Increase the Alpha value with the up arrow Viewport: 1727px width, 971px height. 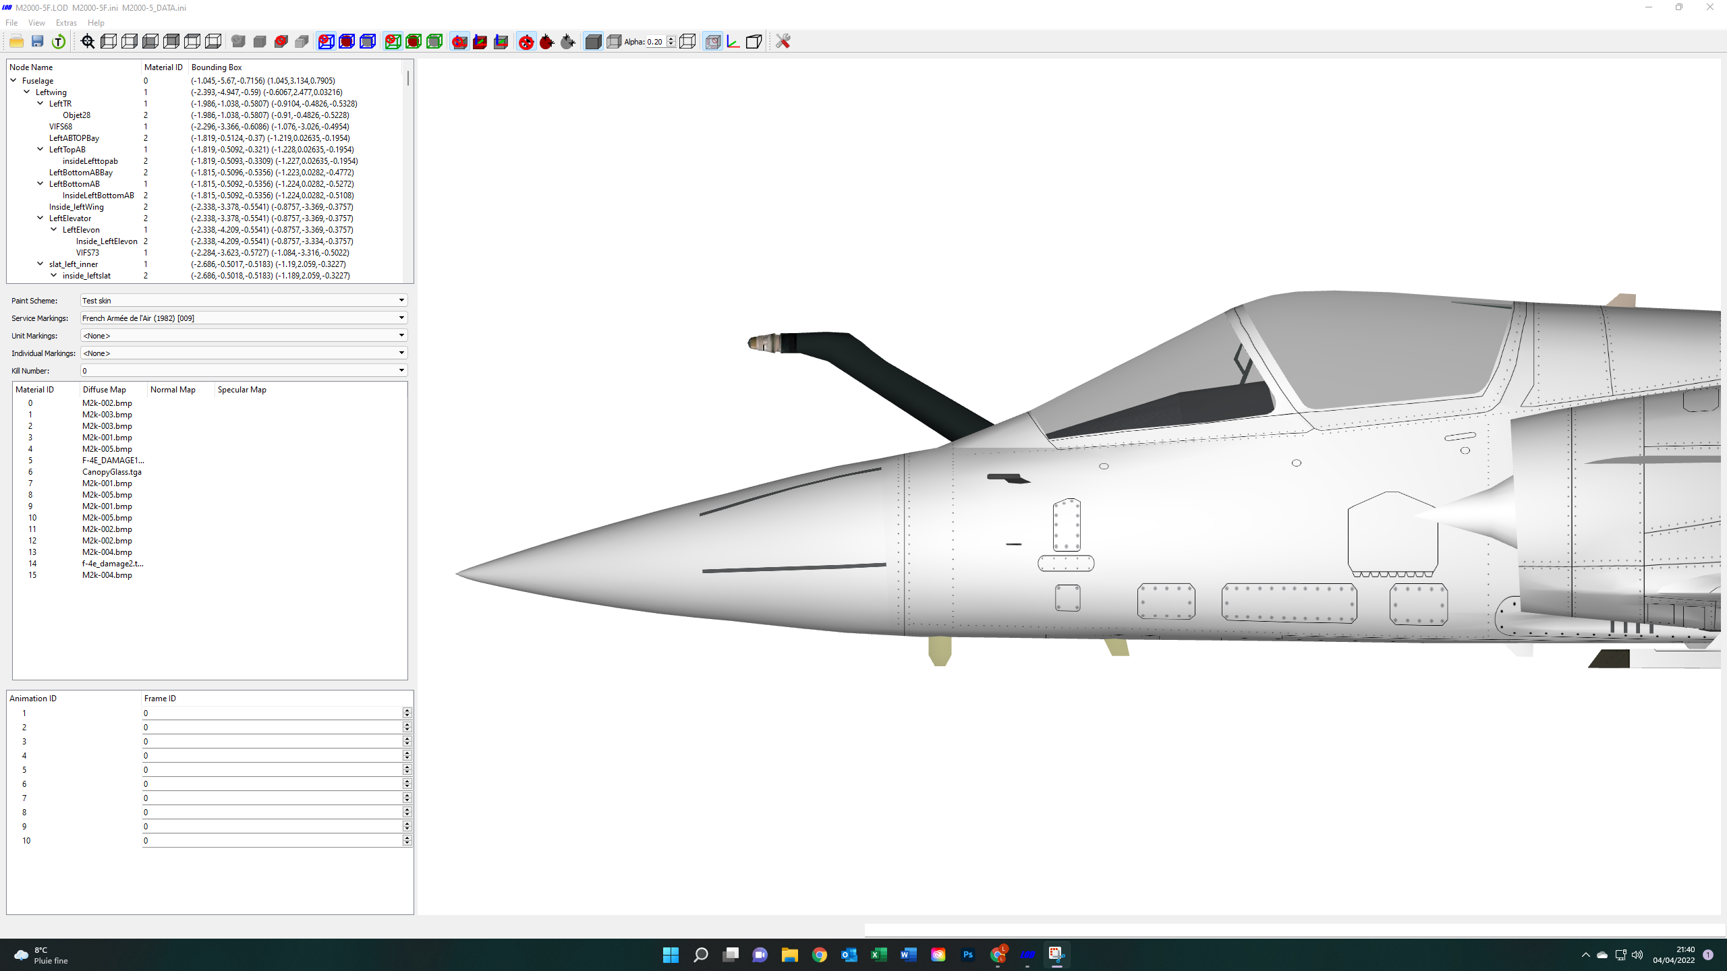click(671, 38)
